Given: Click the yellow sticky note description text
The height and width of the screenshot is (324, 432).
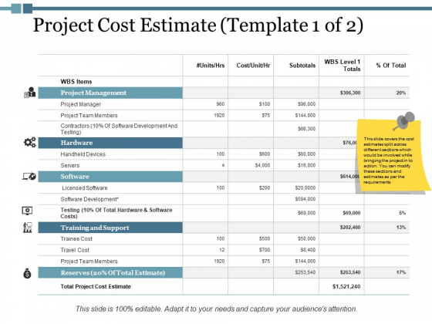Looking at the screenshot, I should [389, 160].
